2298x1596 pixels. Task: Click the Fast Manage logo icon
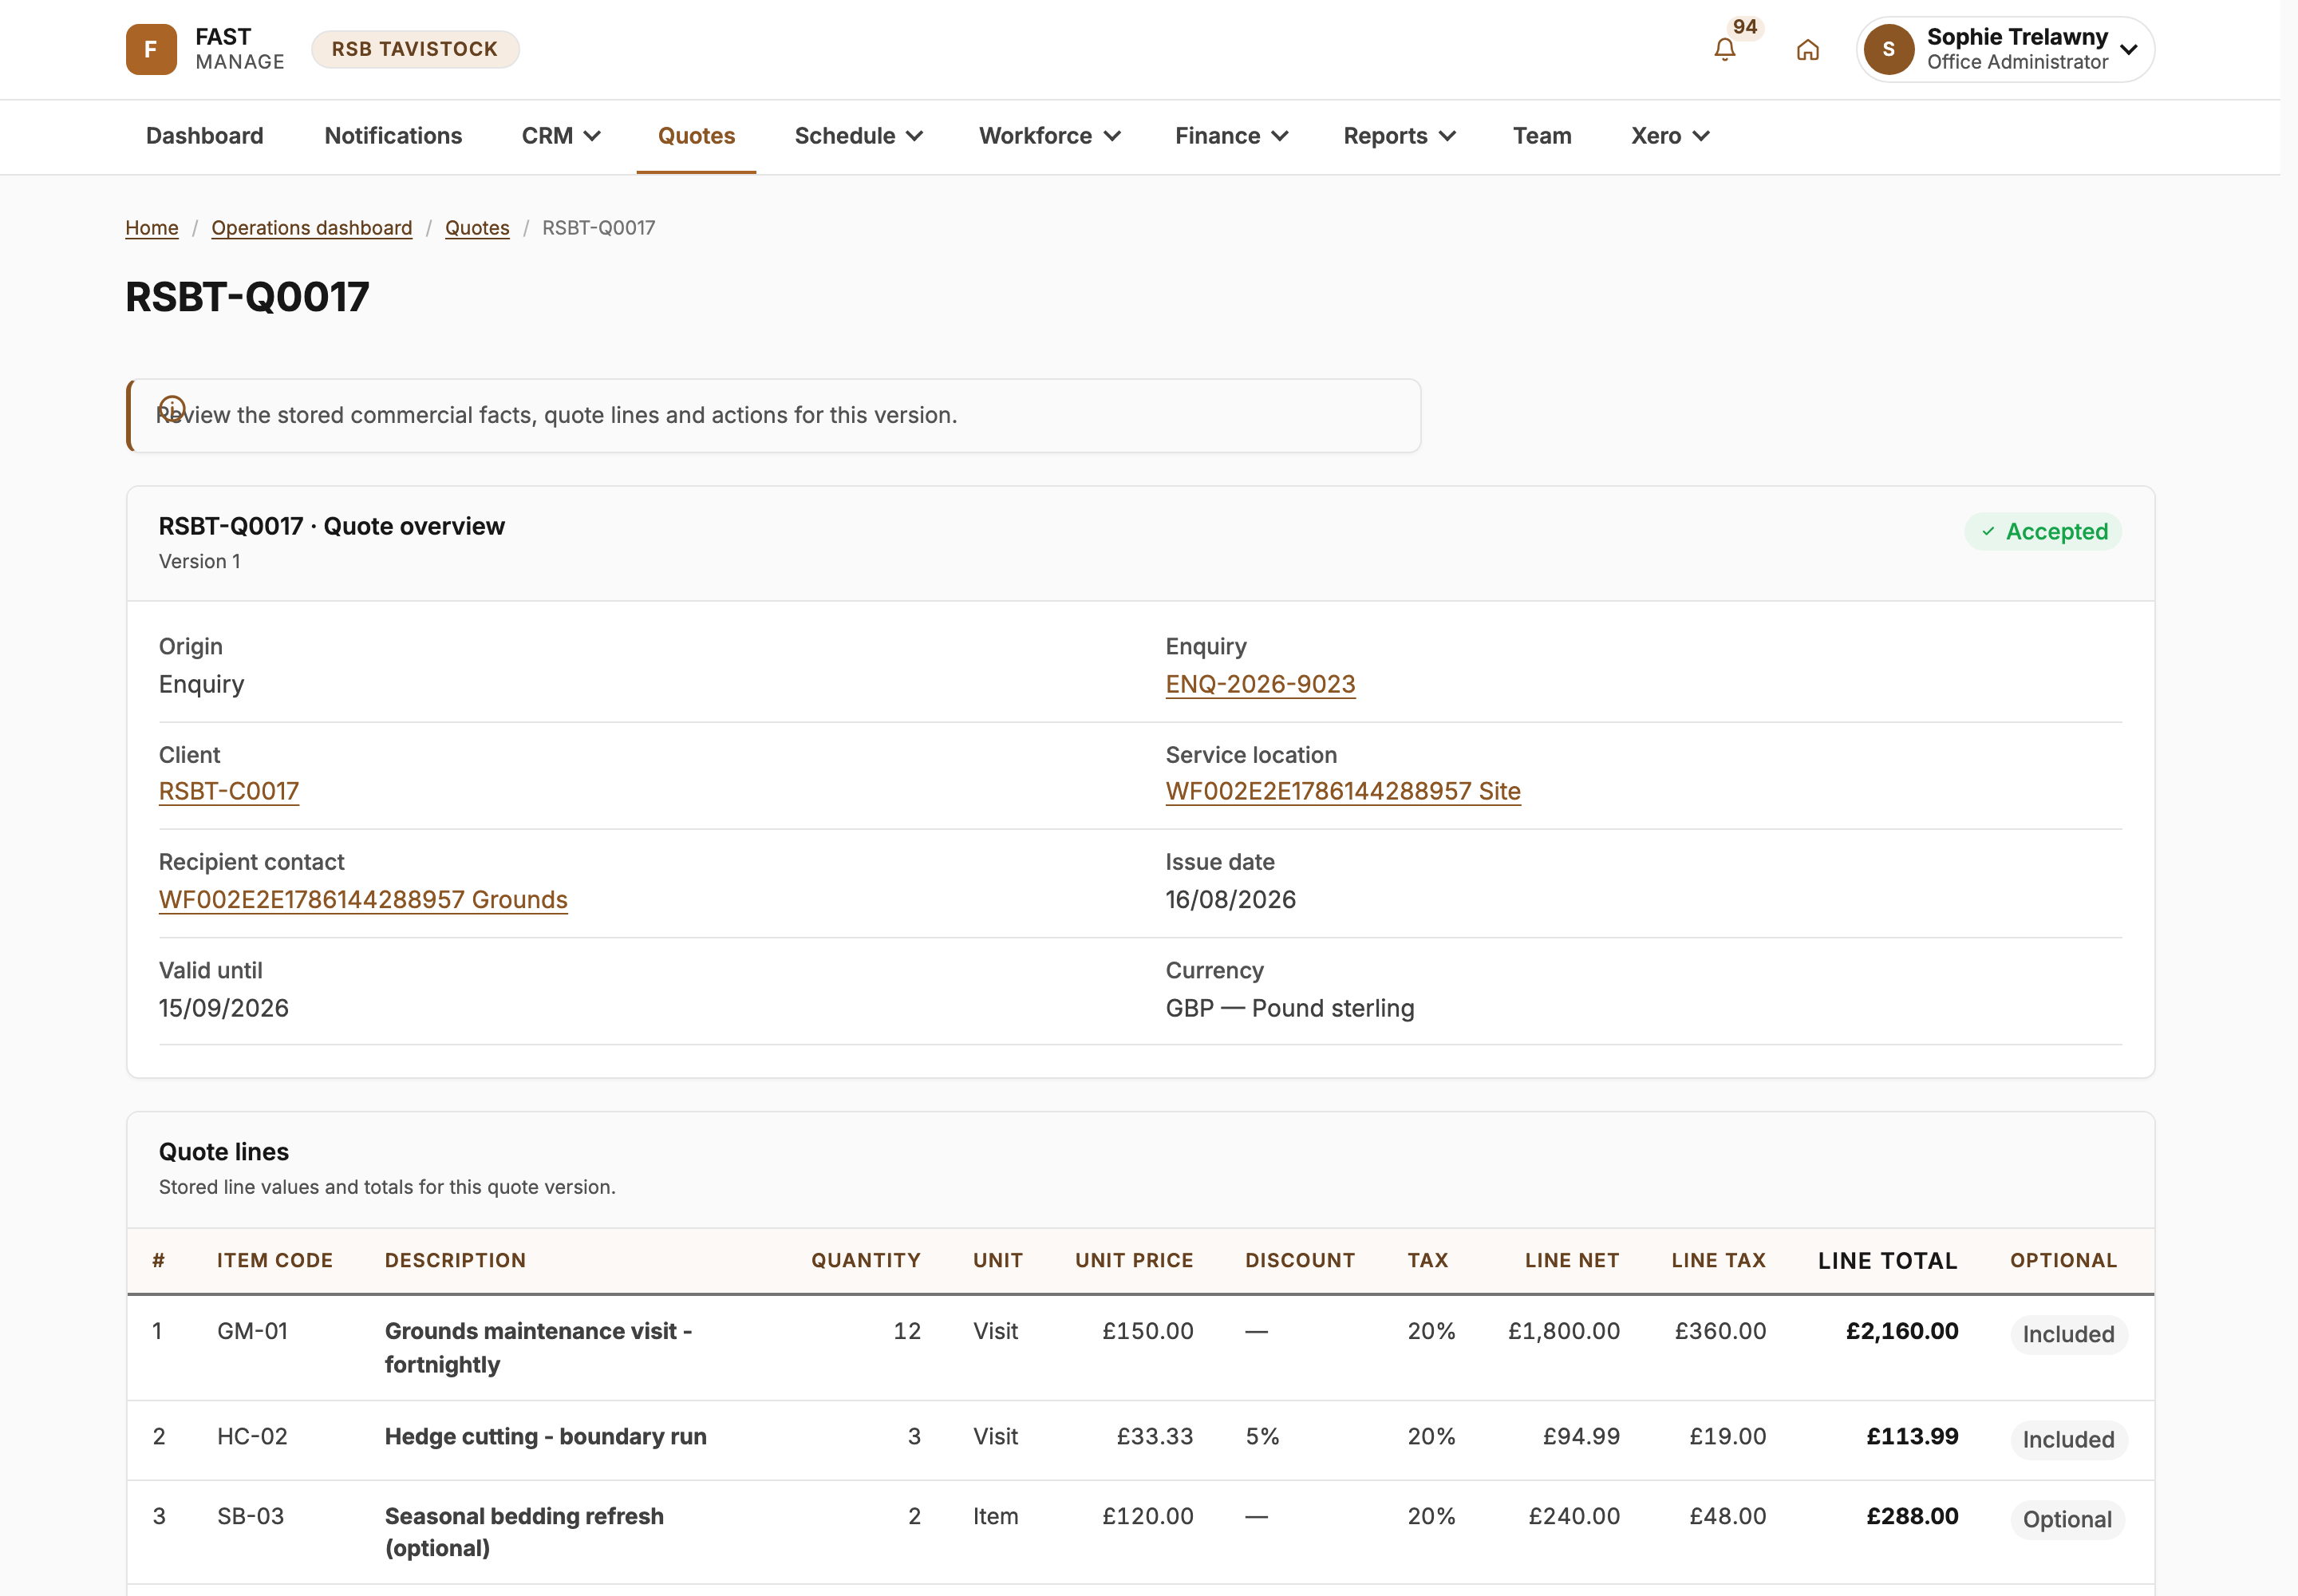[x=151, y=49]
